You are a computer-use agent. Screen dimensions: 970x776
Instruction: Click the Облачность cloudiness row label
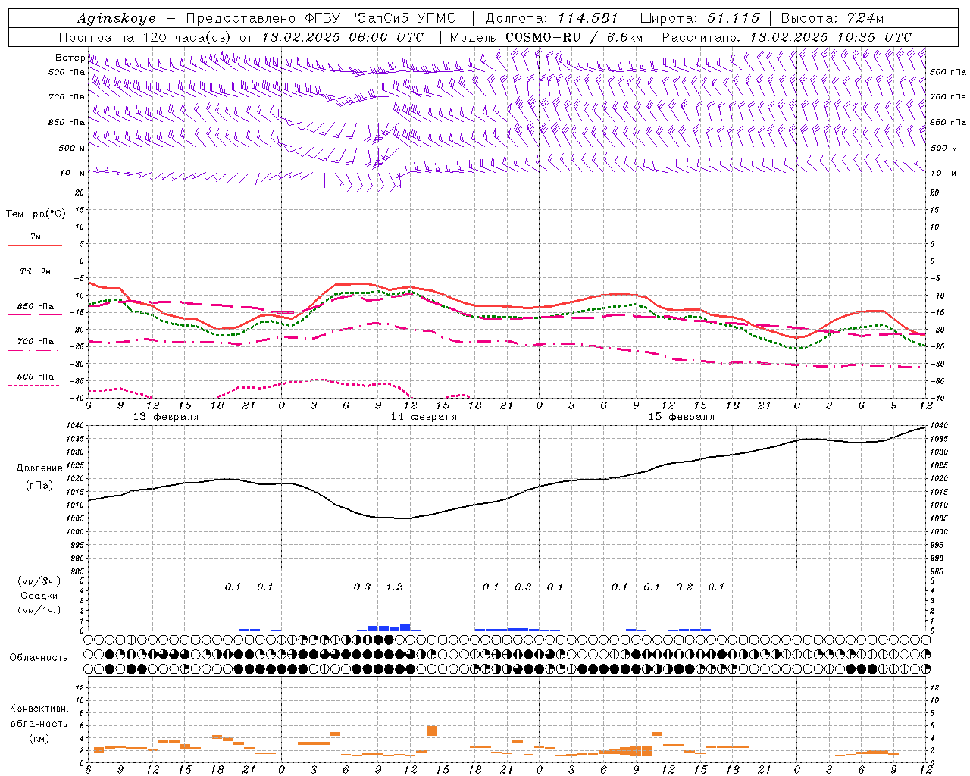[x=39, y=658]
